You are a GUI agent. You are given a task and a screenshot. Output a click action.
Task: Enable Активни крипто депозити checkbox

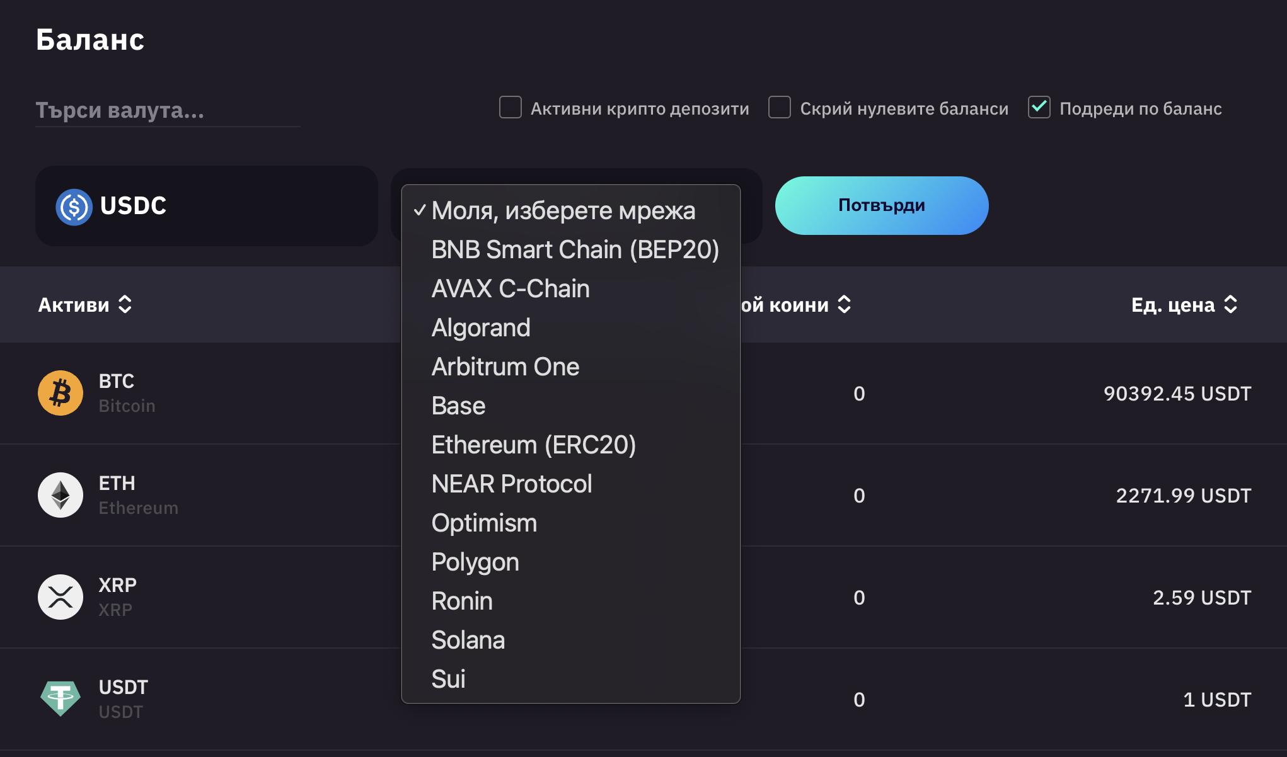[511, 108]
